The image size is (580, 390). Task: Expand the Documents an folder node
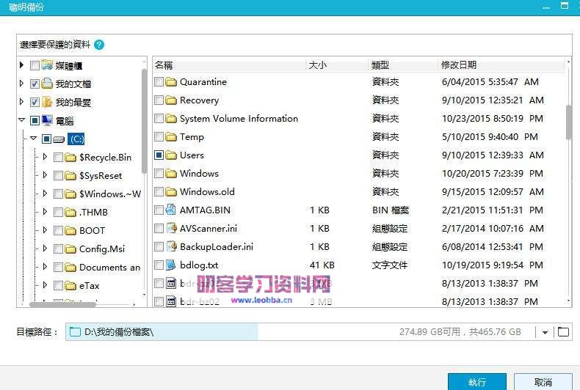45,267
